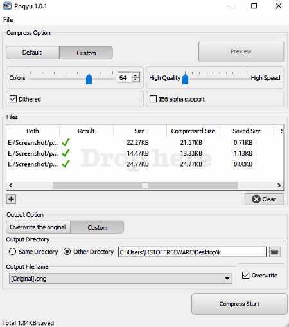Click the green checkmark on the 24.77KB row

tap(66, 164)
